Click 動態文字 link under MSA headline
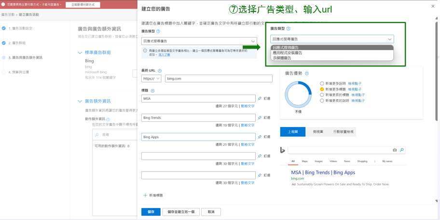Viewport: 440px width, 220px height. (248, 106)
